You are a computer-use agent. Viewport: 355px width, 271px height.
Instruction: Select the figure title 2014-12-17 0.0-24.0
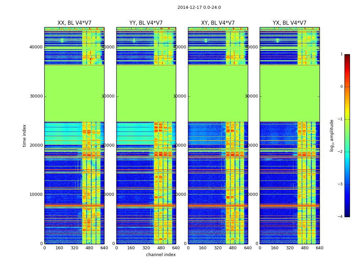click(x=199, y=7)
